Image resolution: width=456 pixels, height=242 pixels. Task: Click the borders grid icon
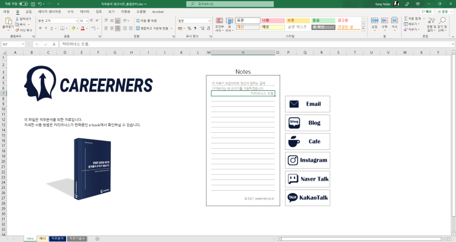62,28
